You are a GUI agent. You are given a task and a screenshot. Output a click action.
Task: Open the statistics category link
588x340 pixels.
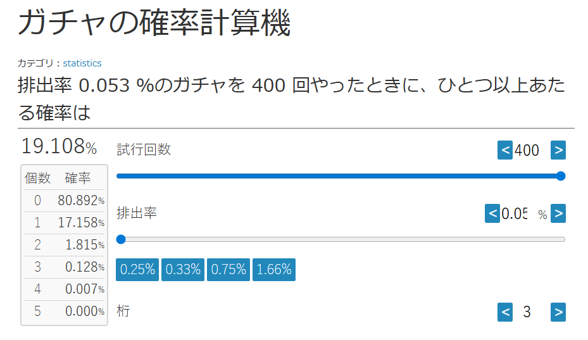[82, 63]
